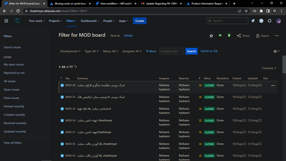Click the Export button
286x161 pixels.
263,36
